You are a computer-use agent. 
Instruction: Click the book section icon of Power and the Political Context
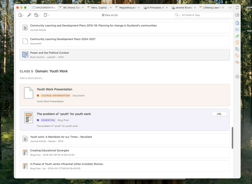point(25,54)
